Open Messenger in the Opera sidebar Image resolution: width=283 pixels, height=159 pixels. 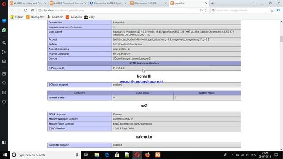point(4,21)
